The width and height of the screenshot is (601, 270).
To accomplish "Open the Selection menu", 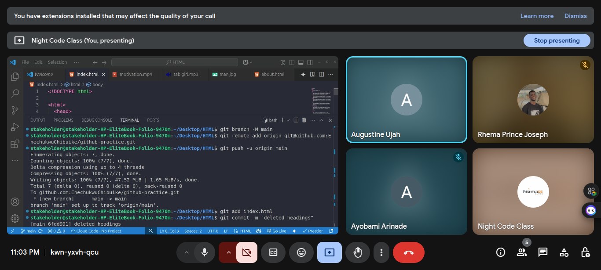I will click(58, 62).
